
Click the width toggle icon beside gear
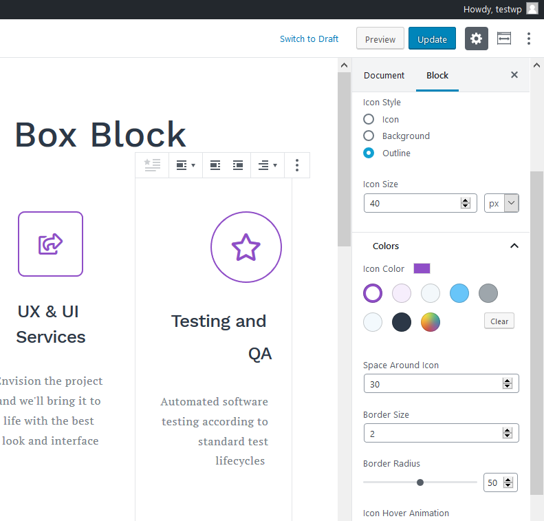tap(504, 39)
